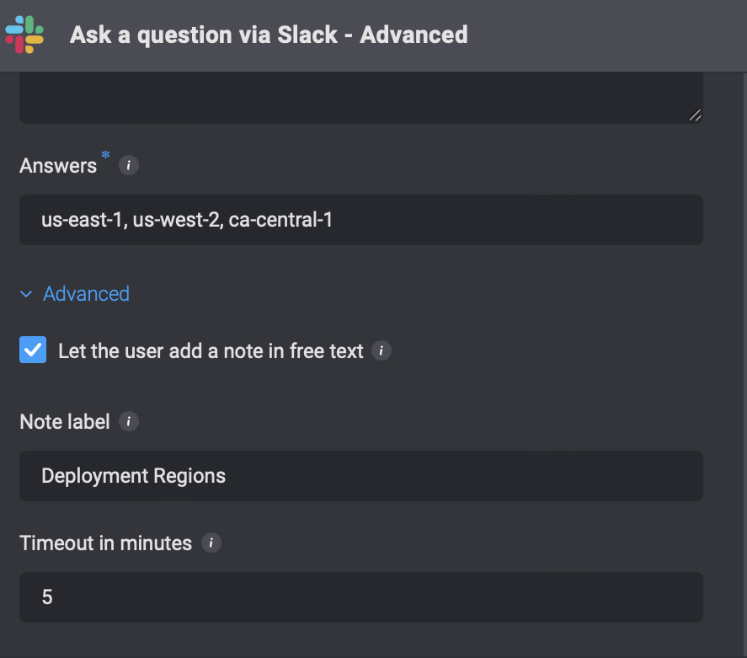The height and width of the screenshot is (658, 747).
Task: Click the 'Timeout in minutes' label text
Action: (106, 543)
